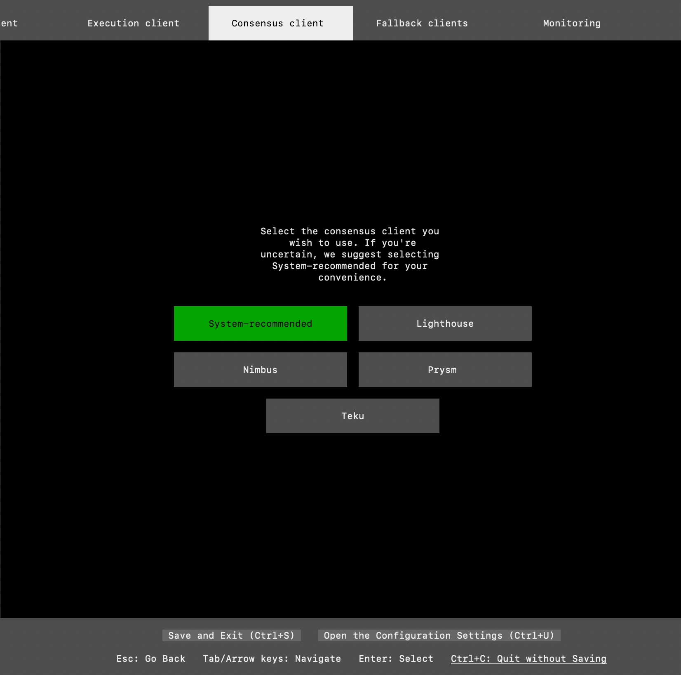Viewport: 681px width, 675px height.
Task: Click empty black area above the instruction text
Action: (x=350, y=132)
